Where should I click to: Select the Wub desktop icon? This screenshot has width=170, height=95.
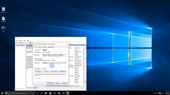(3, 29)
